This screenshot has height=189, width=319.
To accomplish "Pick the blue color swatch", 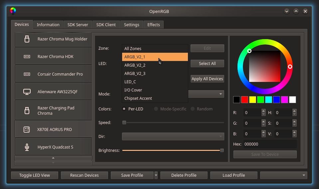I will (x=276, y=99).
